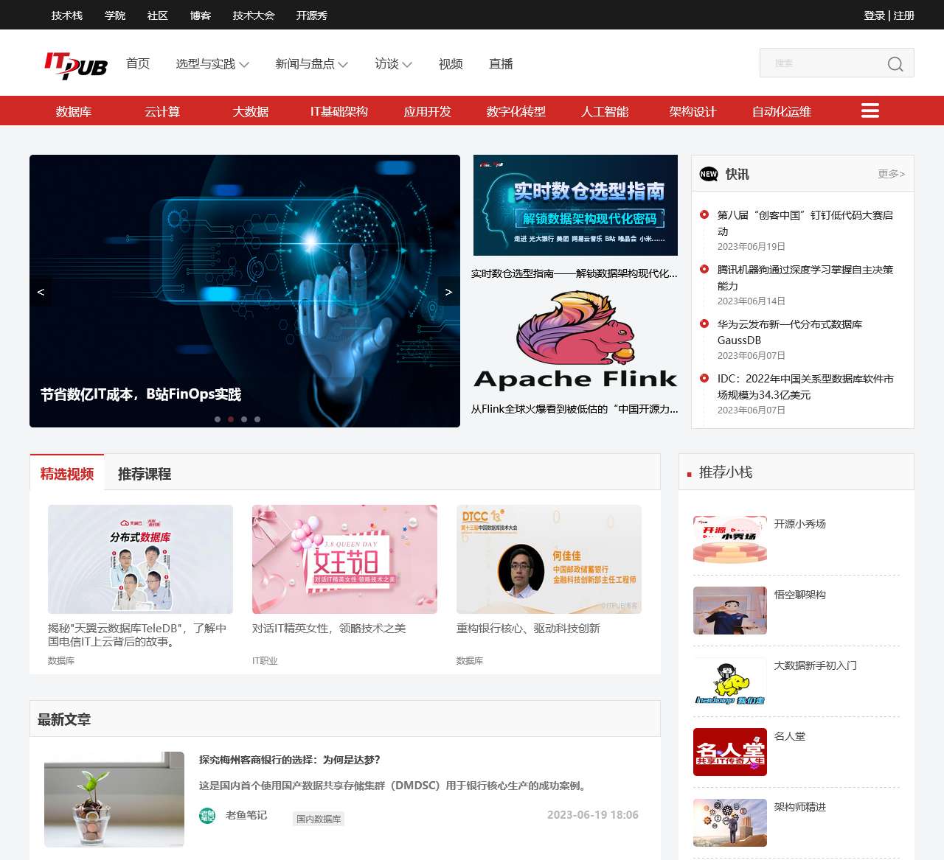Switch to the 精选视频 tab

(x=67, y=473)
